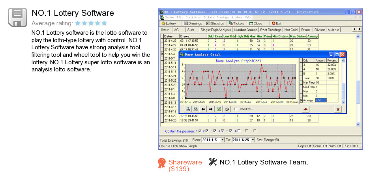This screenshot has width=371, height=183.
Task: Click the red arrow button in graph window
Action: point(306,109)
